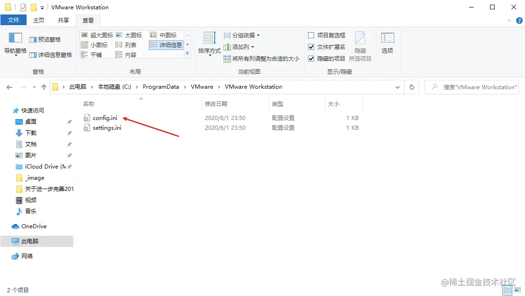The height and width of the screenshot is (296, 525).
Task: Select the config.ini file
Action: click(105, 118)
